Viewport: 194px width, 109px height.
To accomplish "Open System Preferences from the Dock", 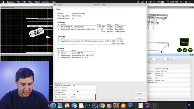I will click(x=116, y=106).
